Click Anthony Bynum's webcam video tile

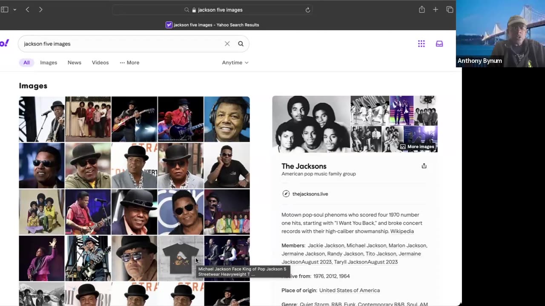[501, 34]
